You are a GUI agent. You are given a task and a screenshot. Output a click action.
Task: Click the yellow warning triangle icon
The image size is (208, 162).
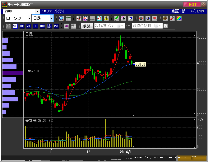pos(106,18)
